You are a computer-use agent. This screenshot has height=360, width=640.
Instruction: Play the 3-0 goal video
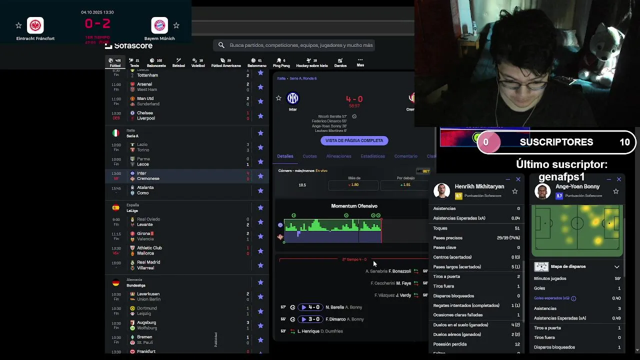tap(310, 319)
